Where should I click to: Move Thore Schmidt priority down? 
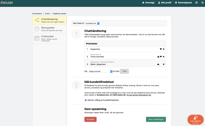(x=161, y=57)
